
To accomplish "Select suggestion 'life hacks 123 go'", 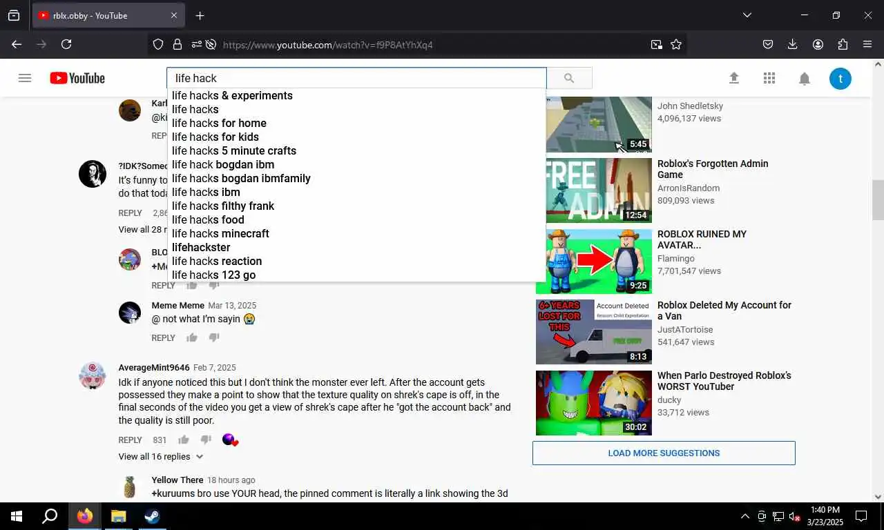I will (x=356, y=275).
